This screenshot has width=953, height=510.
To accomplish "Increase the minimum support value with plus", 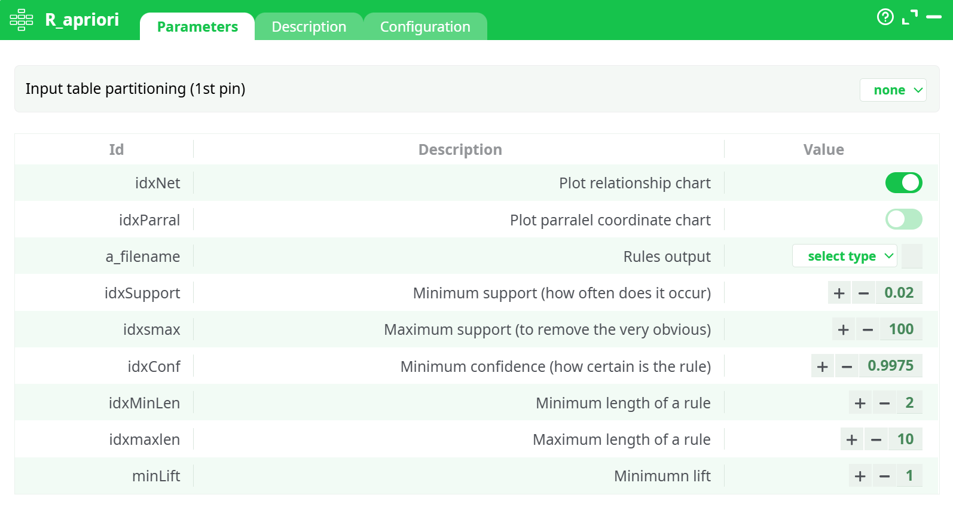I will [x=839, y=293].
